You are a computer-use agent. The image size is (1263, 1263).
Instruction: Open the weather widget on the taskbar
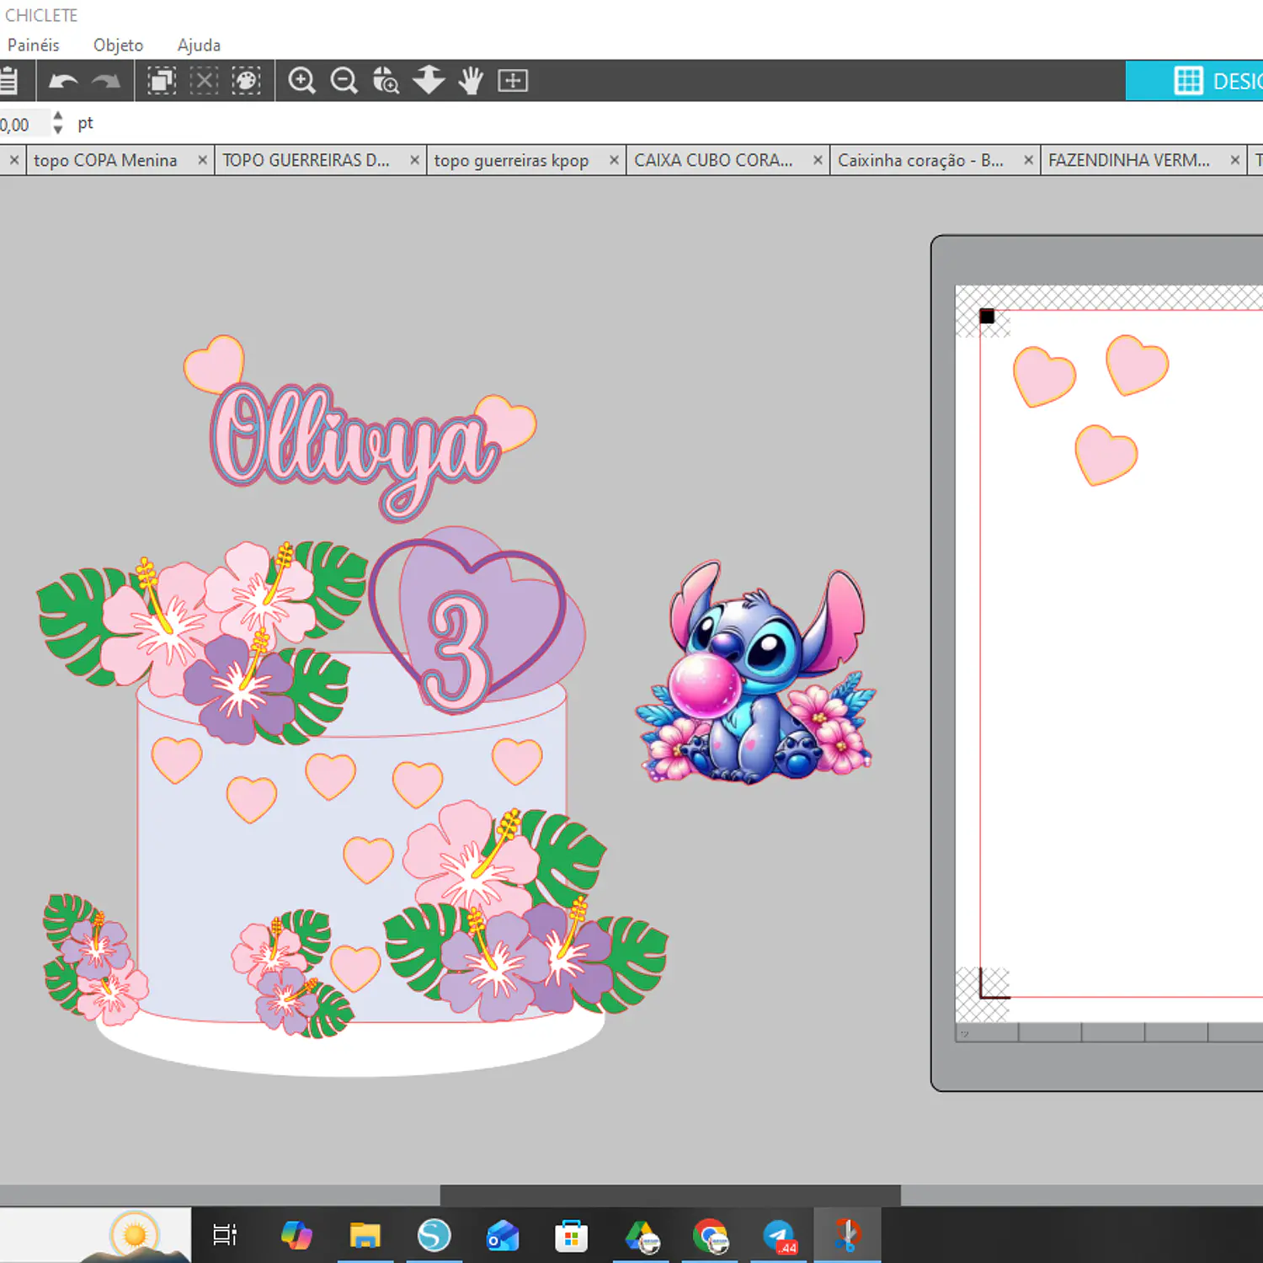95,1235
